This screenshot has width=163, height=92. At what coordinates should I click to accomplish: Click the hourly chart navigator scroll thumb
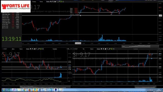pyautogui.click(x=145, y=87)
